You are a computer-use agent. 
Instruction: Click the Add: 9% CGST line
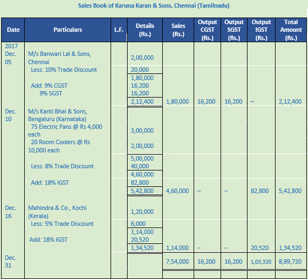click(x=49, y=86)
